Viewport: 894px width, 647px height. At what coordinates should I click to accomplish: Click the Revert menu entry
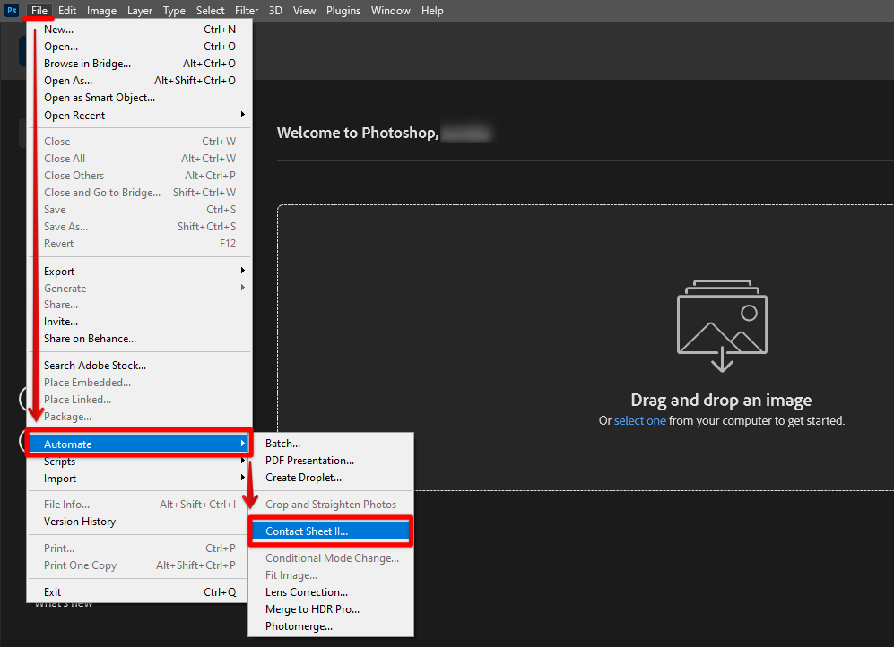click(x=140, y=244)
